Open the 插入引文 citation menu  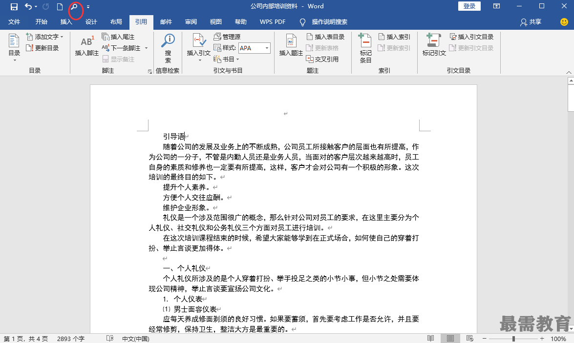(199, 47)
